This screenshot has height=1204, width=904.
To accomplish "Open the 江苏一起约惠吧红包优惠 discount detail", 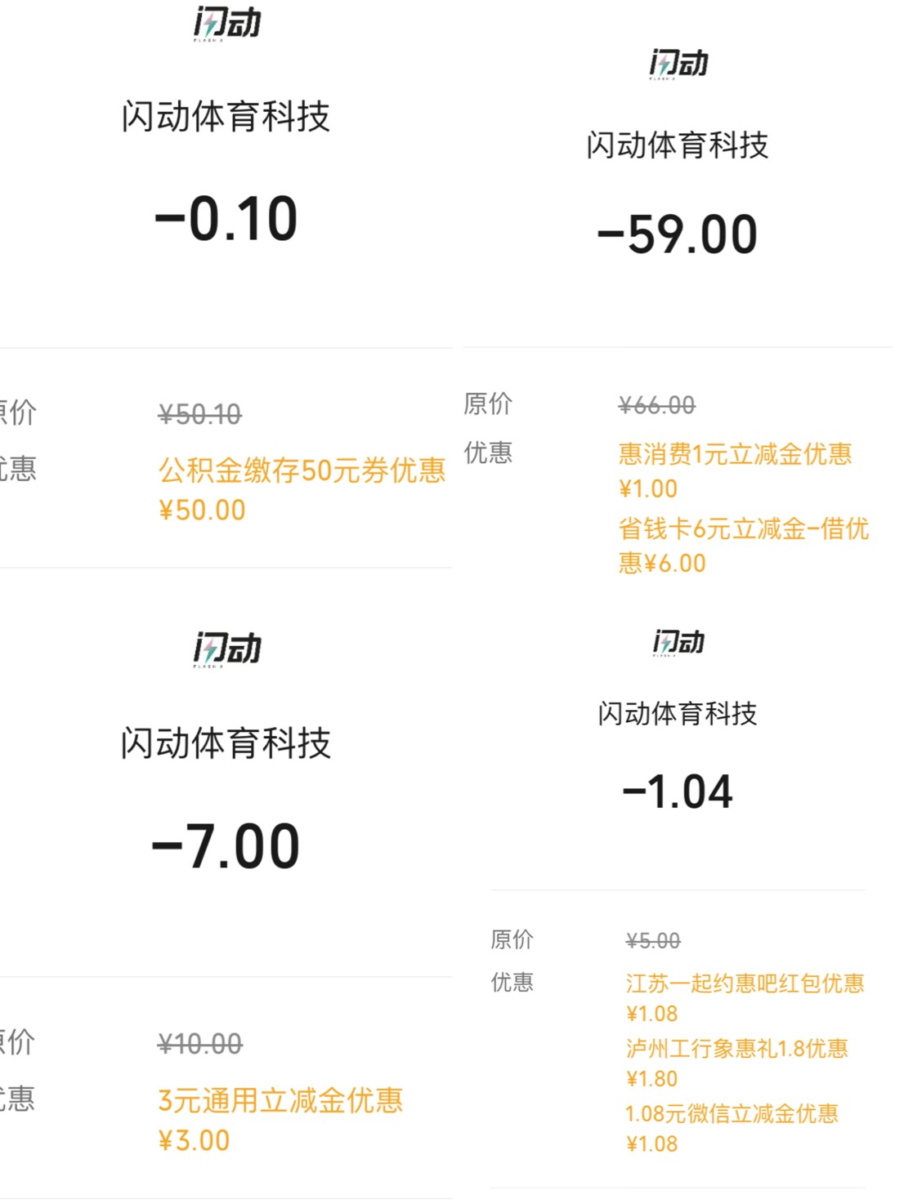I will [745, 983].
